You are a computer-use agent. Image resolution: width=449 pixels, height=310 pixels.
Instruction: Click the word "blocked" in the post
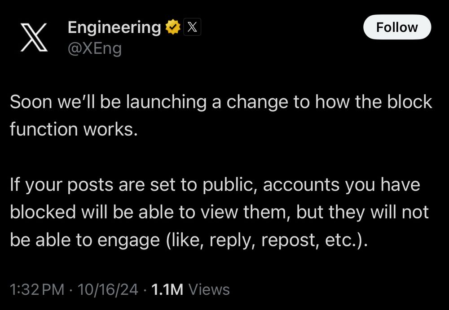[x=43, y=212]
